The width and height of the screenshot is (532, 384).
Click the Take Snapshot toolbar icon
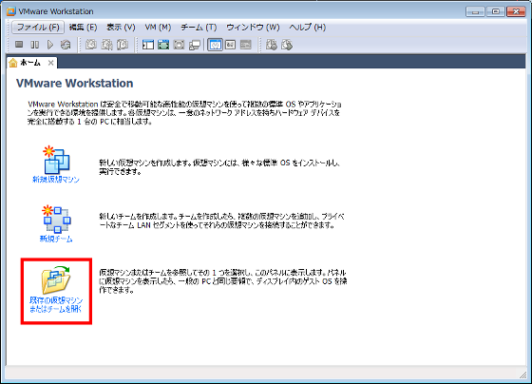[x=91, y=45]
